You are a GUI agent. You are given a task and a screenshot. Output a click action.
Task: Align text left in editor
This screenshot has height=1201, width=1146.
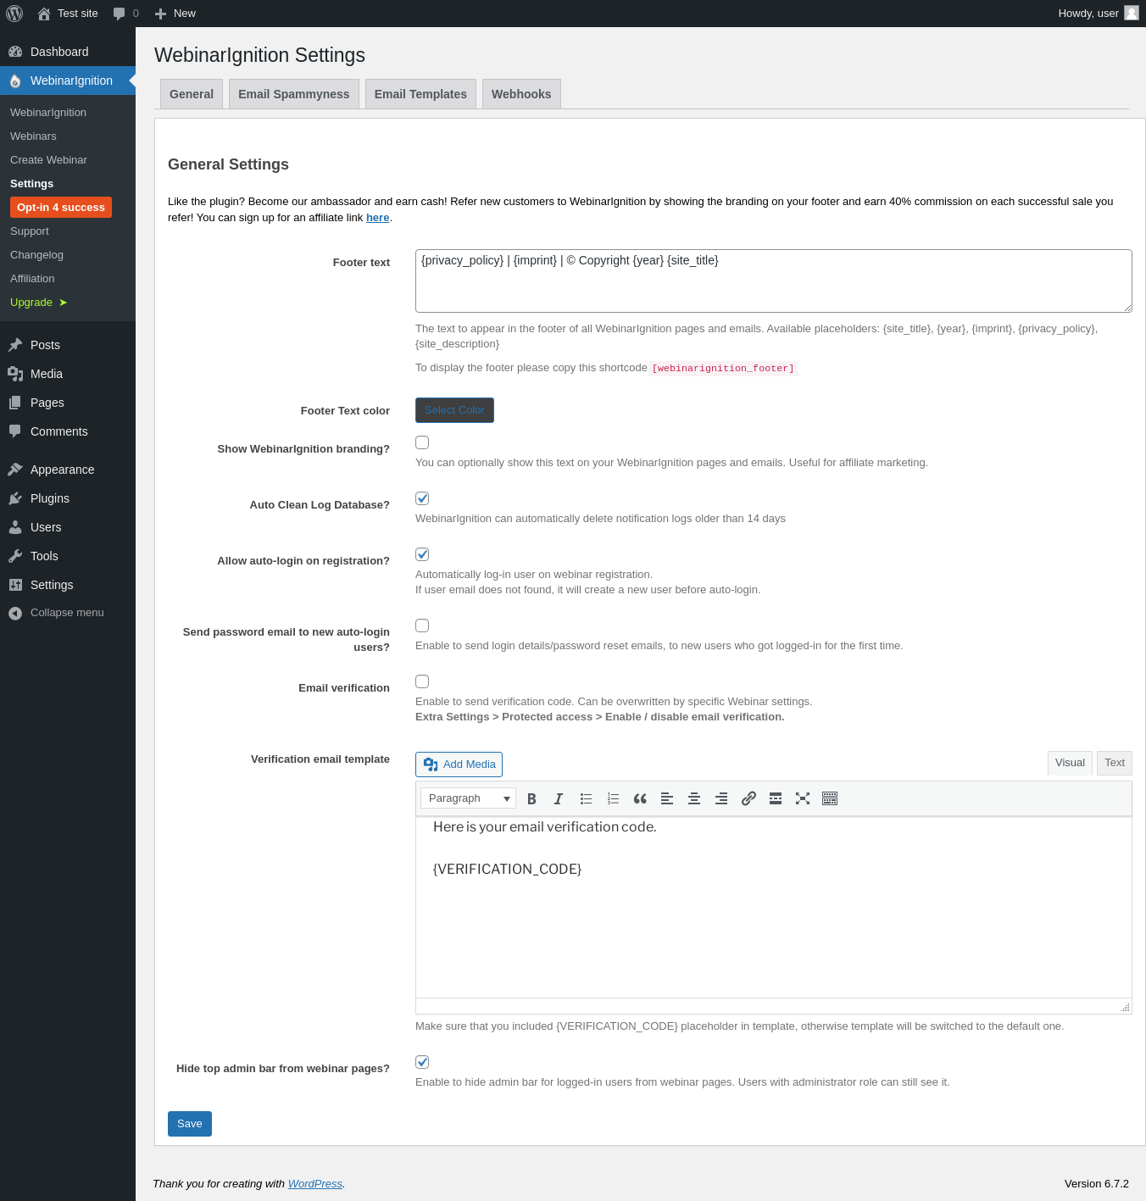click(667, 798)
